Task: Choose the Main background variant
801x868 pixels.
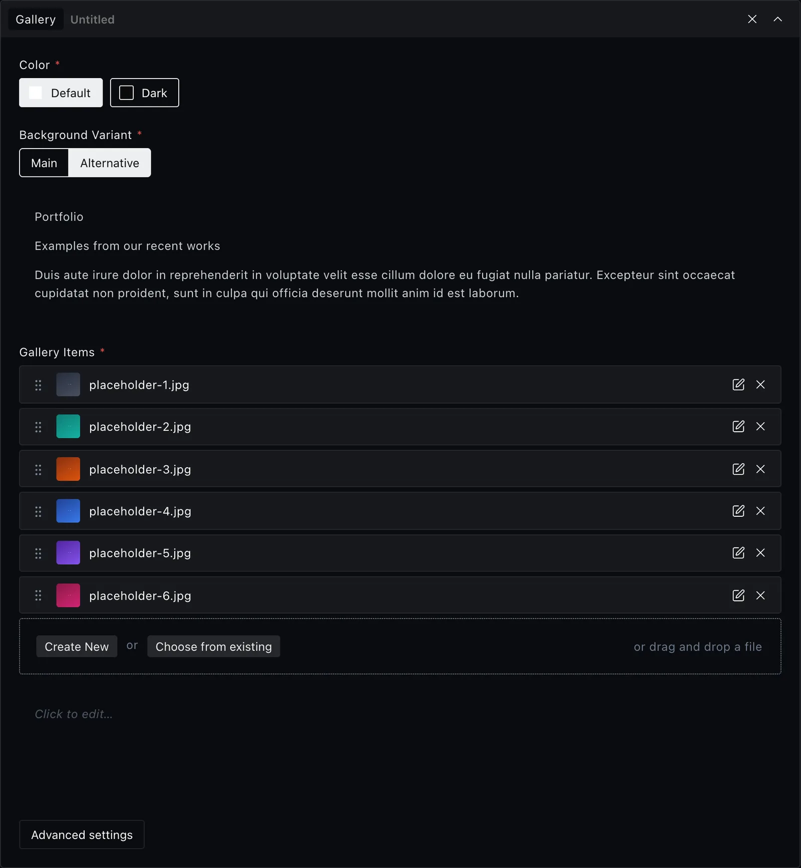Action: [x=44, y=163]
